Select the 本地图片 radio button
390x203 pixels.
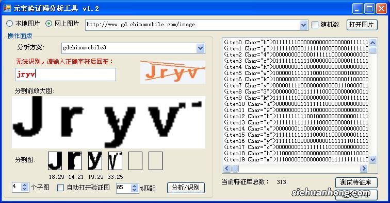9,24
